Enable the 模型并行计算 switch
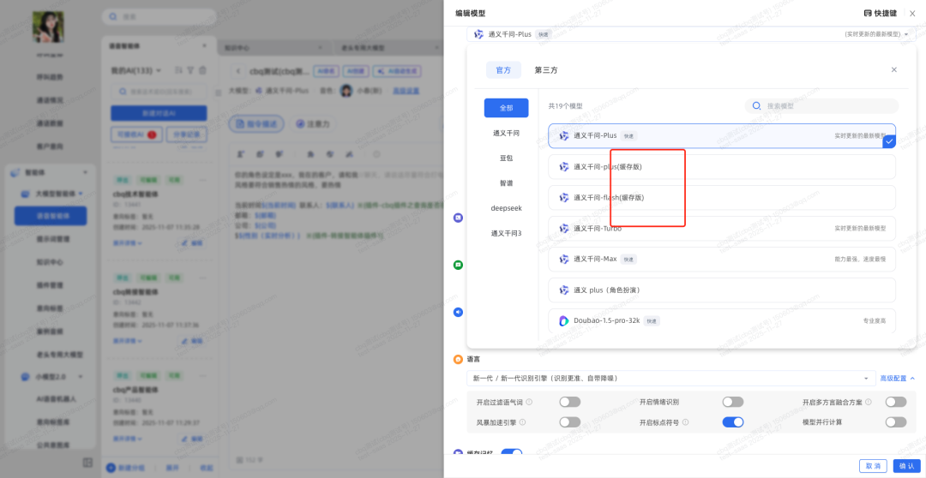This screenshot has width=926, height=478. (895, 422)
